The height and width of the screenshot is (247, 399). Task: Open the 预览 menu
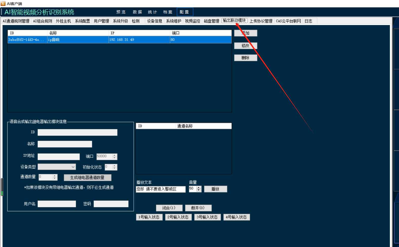[x=121, y=12]
